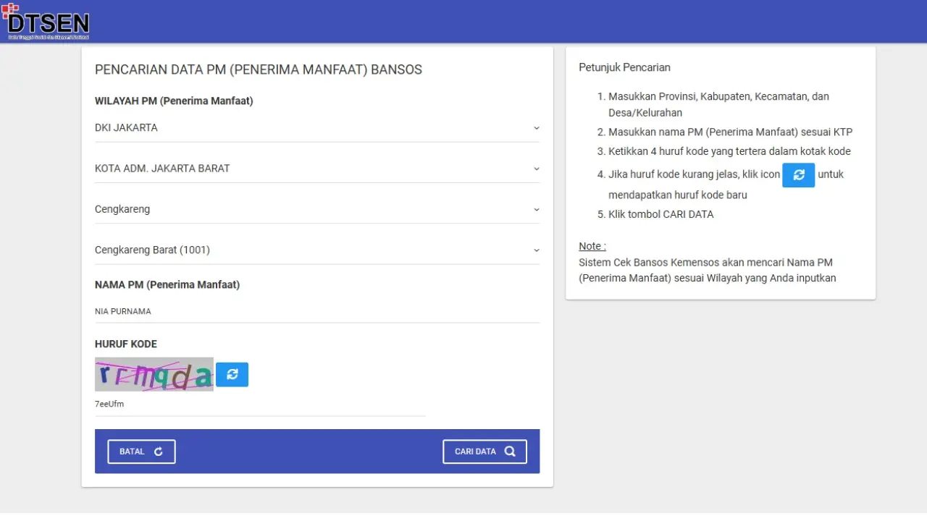
Task: Click the magnifier icon on CARI DATA
Action: (x=510, y=452)
